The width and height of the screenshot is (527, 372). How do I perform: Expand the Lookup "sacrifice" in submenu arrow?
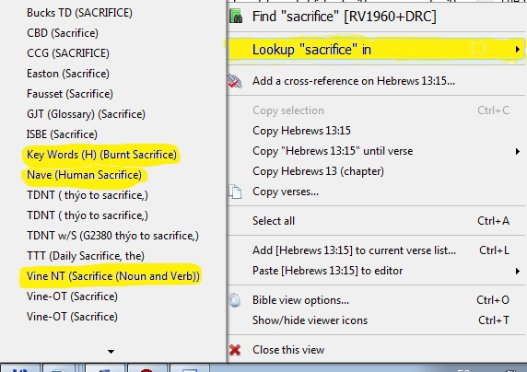518,50
